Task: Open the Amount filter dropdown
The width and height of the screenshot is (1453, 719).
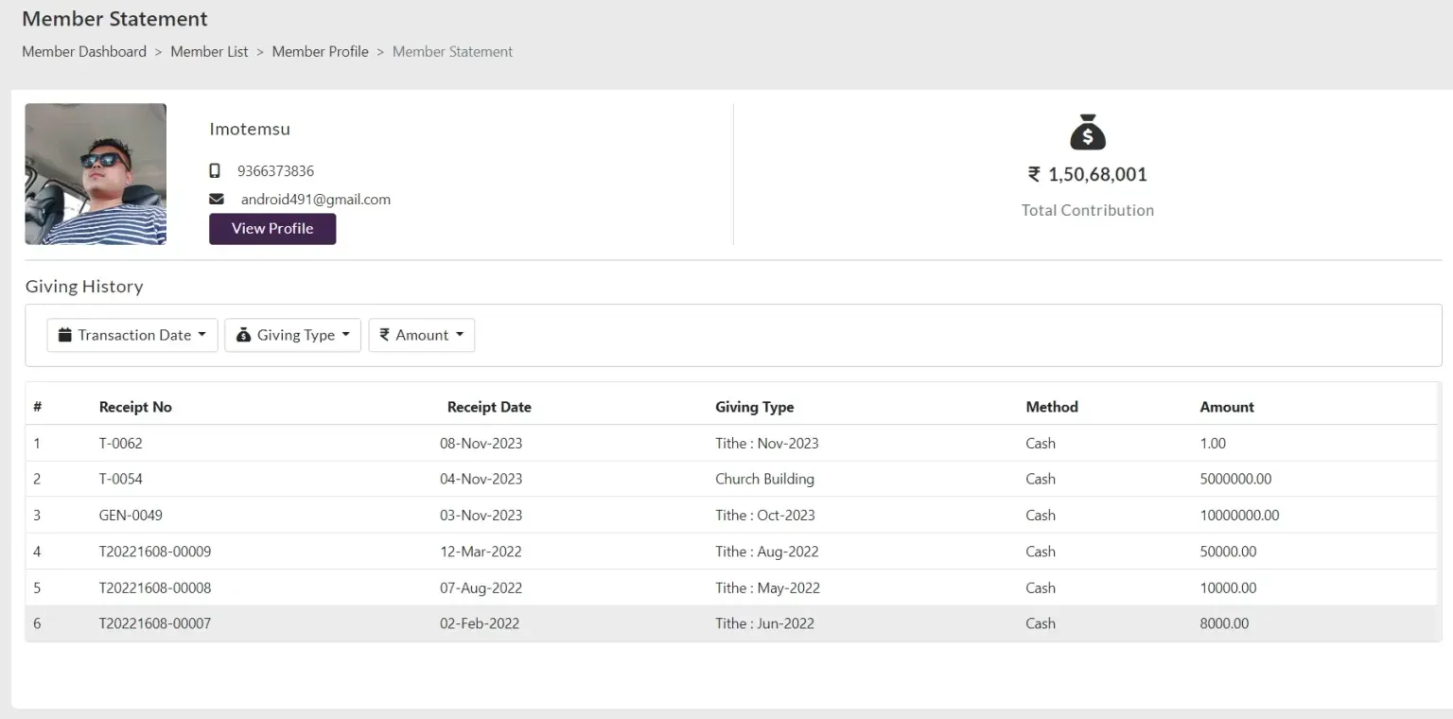Action: 421,335
